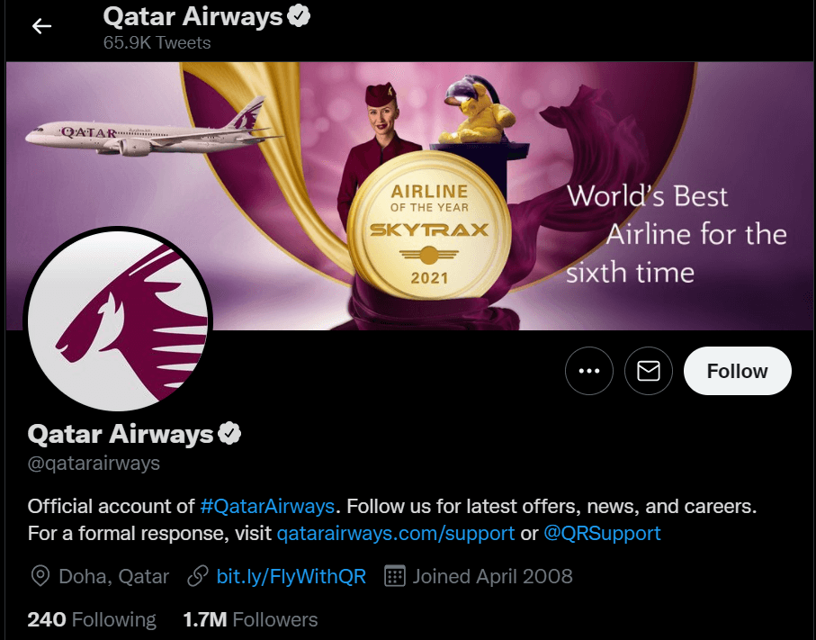Send a message via the envelope icon
Image resolution: width=816 pixels, height=640 pixels.
tap(649, 371)
